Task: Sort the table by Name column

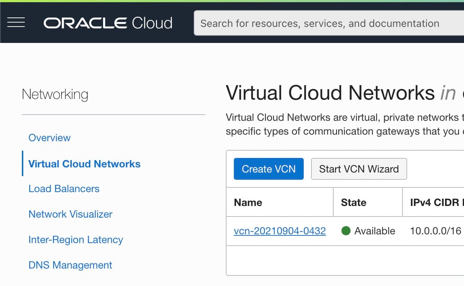Action: (x=248, y=202)
